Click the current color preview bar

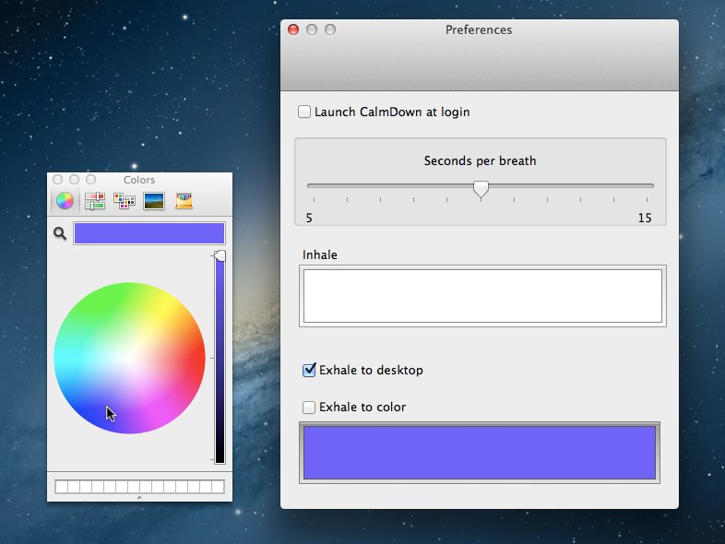(149, 233)
